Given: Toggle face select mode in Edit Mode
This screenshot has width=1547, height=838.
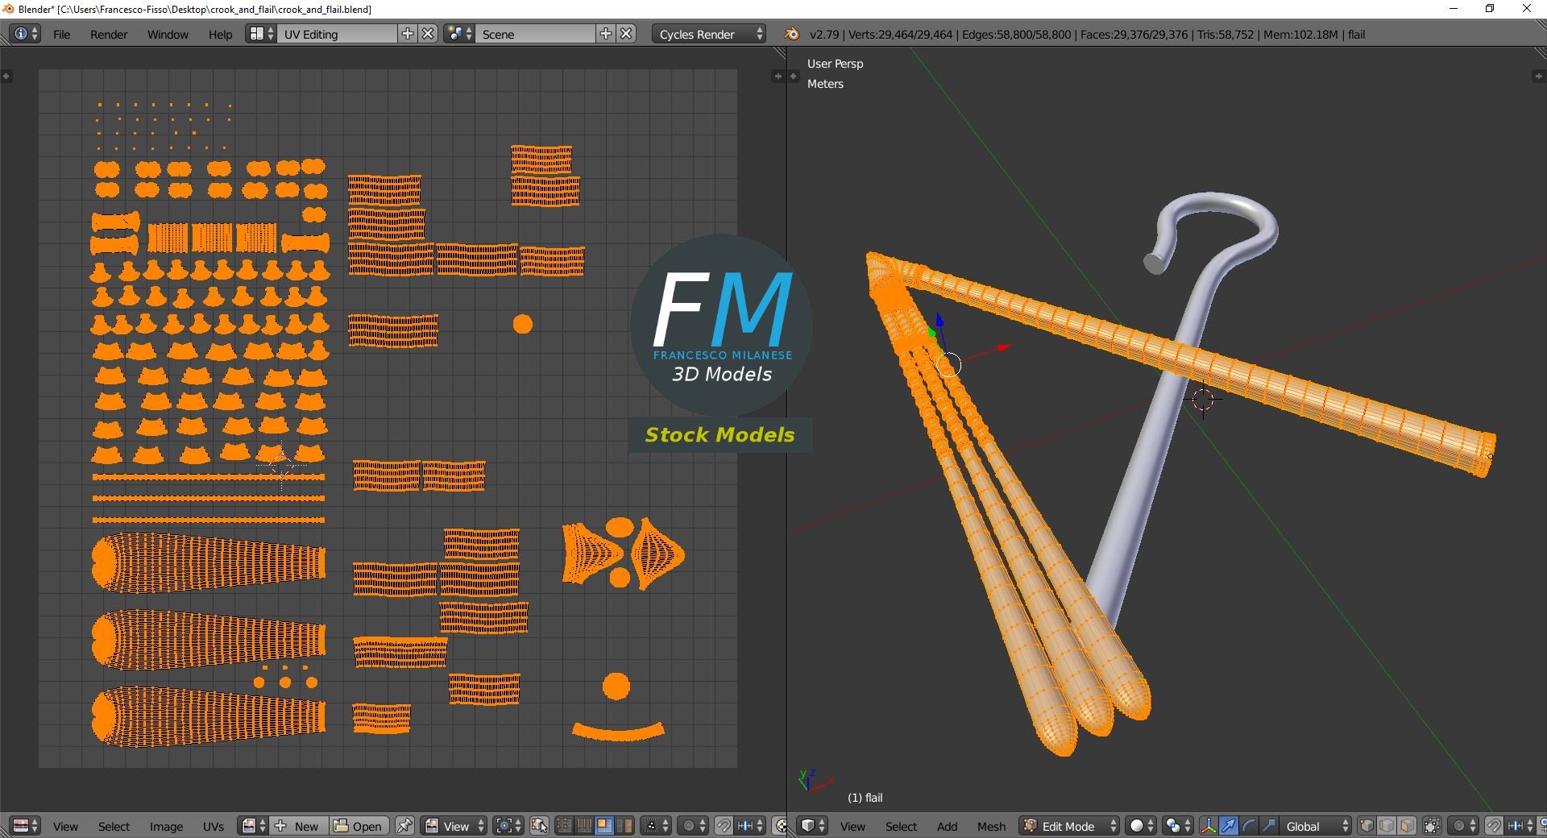Looking at the screenshot, I should coord(1407,826).
